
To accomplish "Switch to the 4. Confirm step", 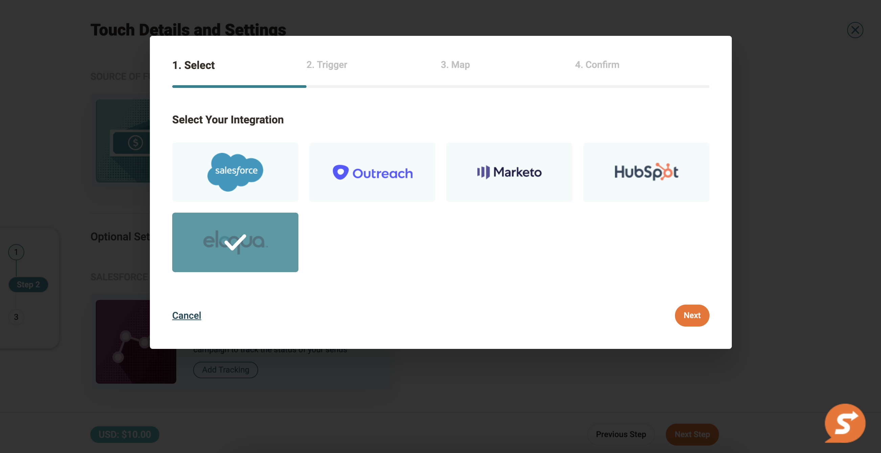I will (597, 65).
